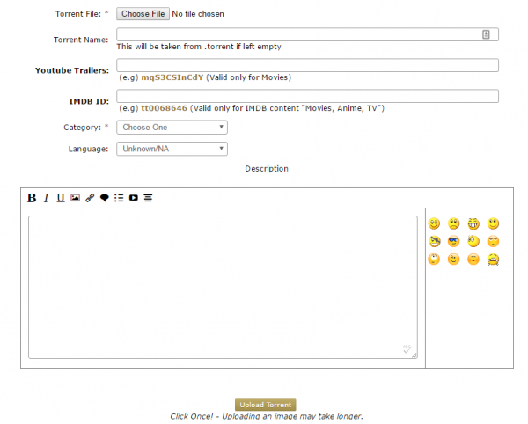Embed a video using the video icon
Viewport: 528px width, 424px height.
point(134,198)
